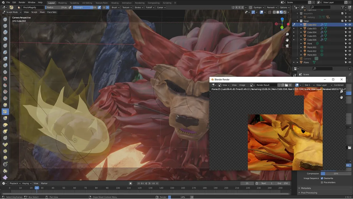353x199 pixels.
Task: Open the outliner filter dropdown
Action: [344, 7]
